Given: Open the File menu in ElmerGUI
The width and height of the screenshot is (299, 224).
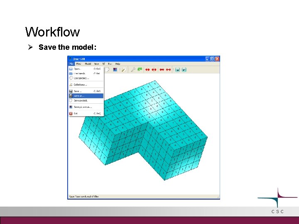Looking at the screenshot, I should tap(71, 64).
